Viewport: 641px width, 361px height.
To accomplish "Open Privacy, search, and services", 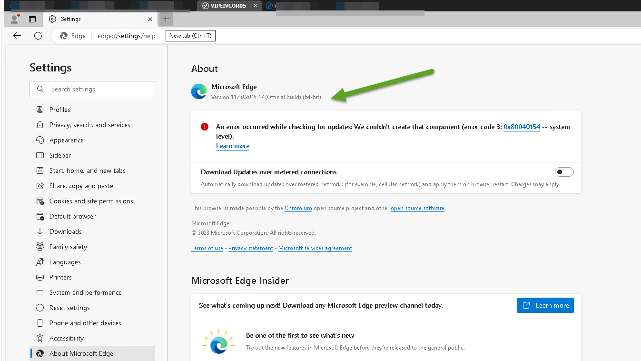I will [90, 125].
